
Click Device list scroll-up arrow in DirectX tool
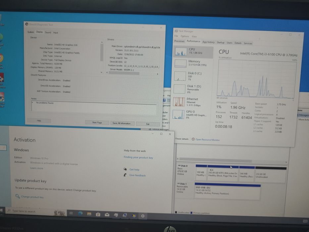tap(102, 42)
